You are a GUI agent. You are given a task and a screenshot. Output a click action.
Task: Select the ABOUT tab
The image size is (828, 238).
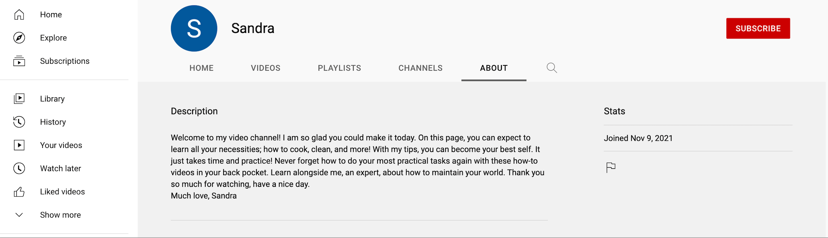[494, 68]
